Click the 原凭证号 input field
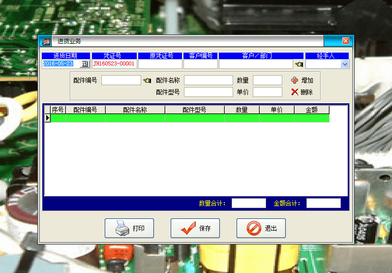 click(x=160, y=64)
